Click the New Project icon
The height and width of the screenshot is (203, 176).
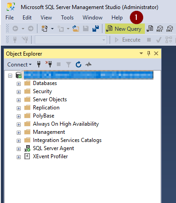(45, 28)
